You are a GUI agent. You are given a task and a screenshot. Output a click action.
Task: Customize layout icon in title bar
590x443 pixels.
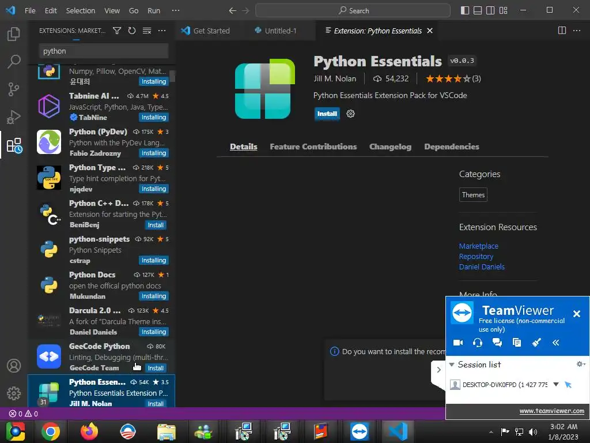coord(504,10)
